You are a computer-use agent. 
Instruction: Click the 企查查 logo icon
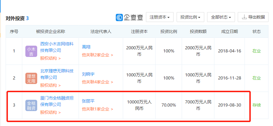click(119, 17)
